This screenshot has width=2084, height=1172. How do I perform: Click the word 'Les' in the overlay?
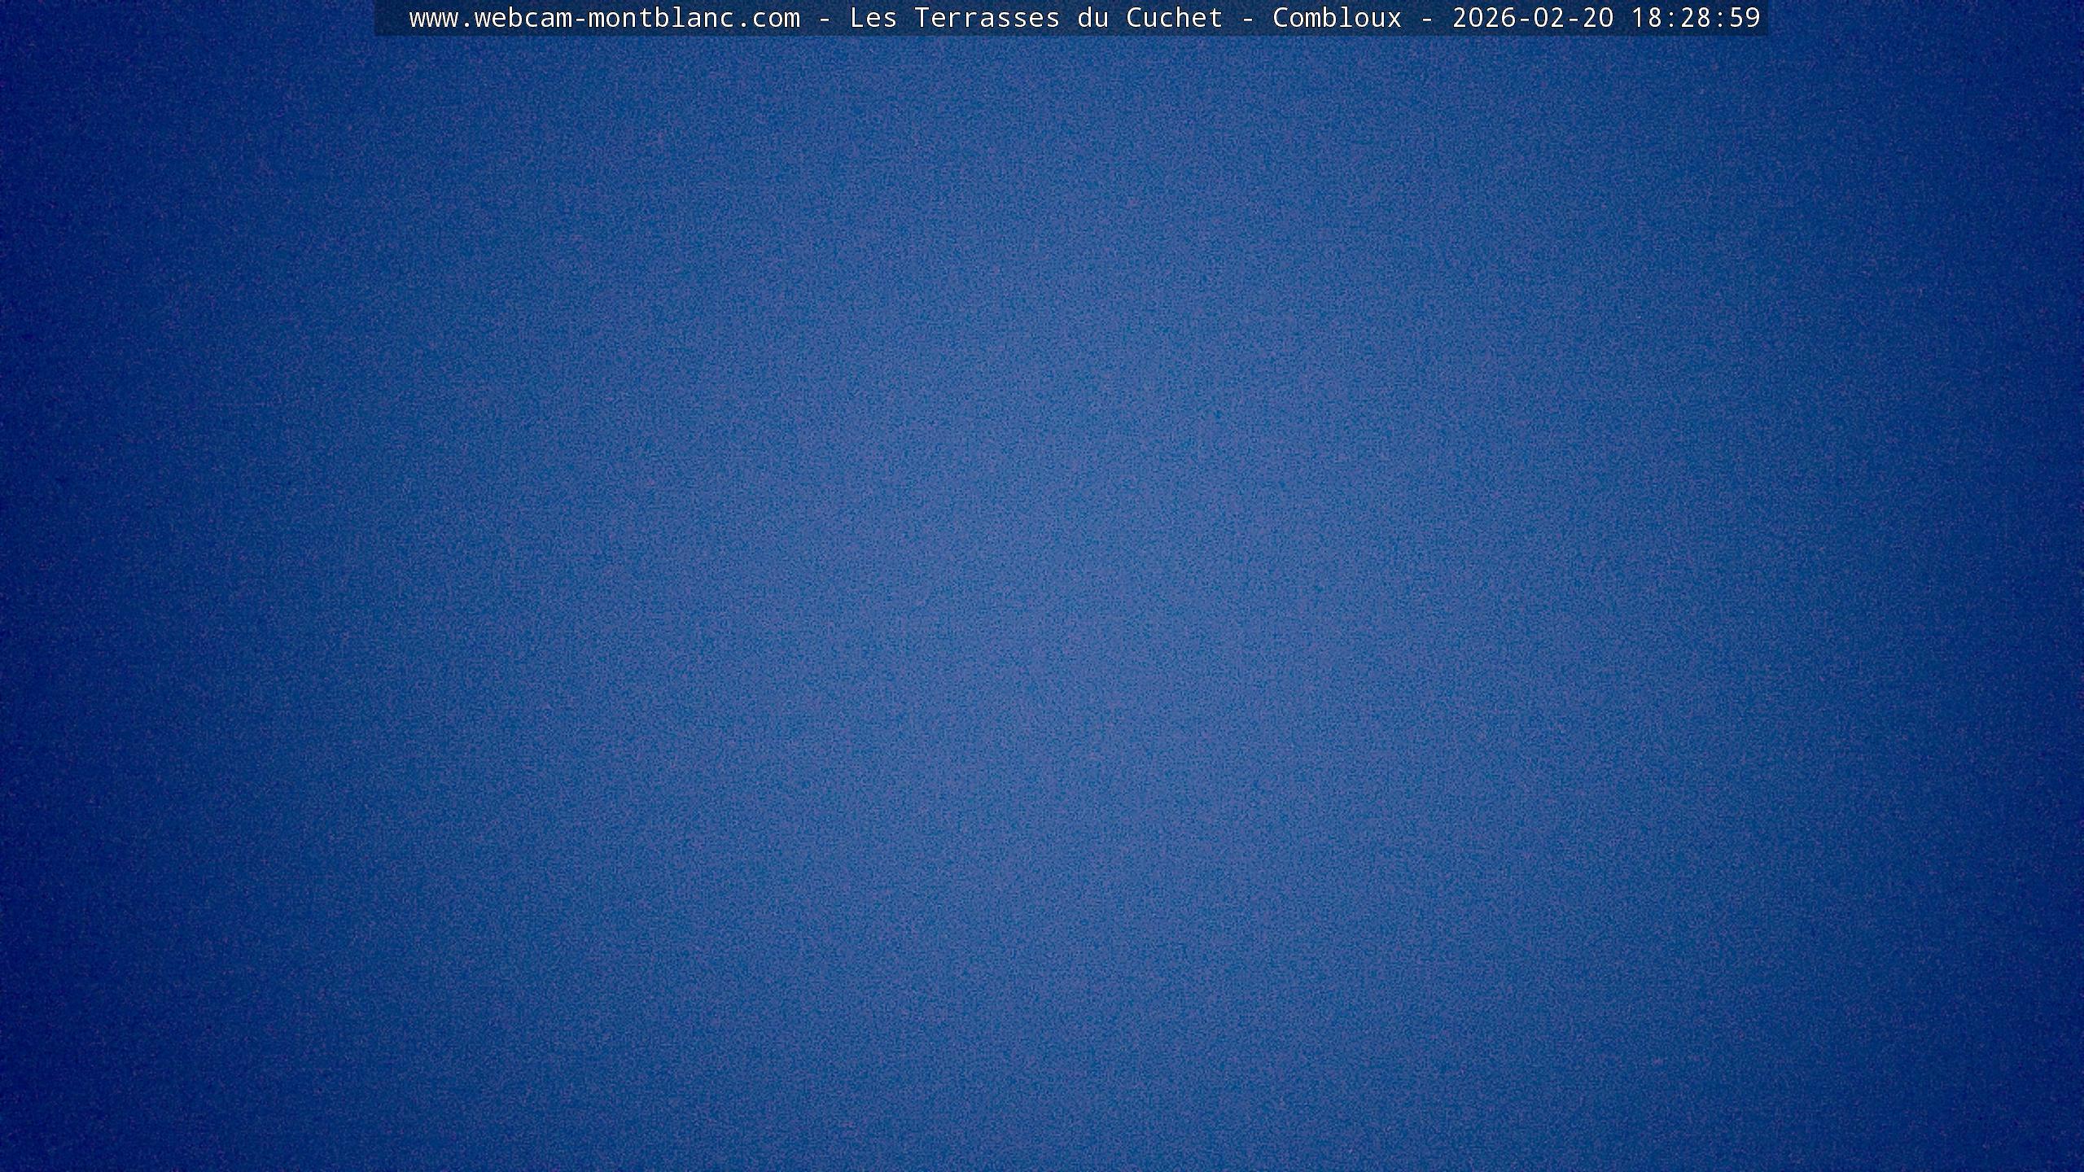[873, 18]
